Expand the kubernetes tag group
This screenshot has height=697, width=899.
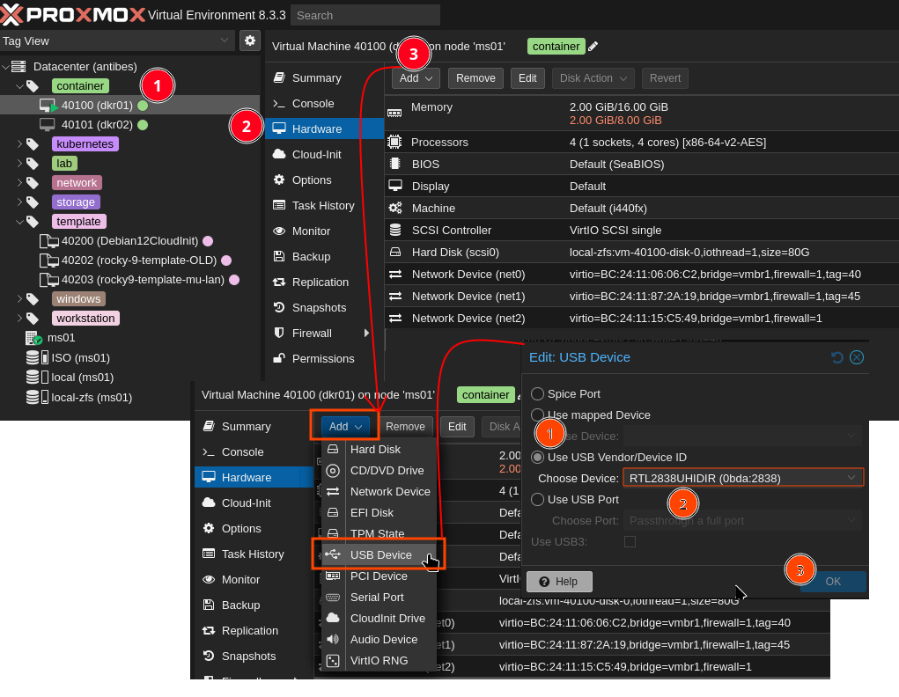click(x=18, y=143)
